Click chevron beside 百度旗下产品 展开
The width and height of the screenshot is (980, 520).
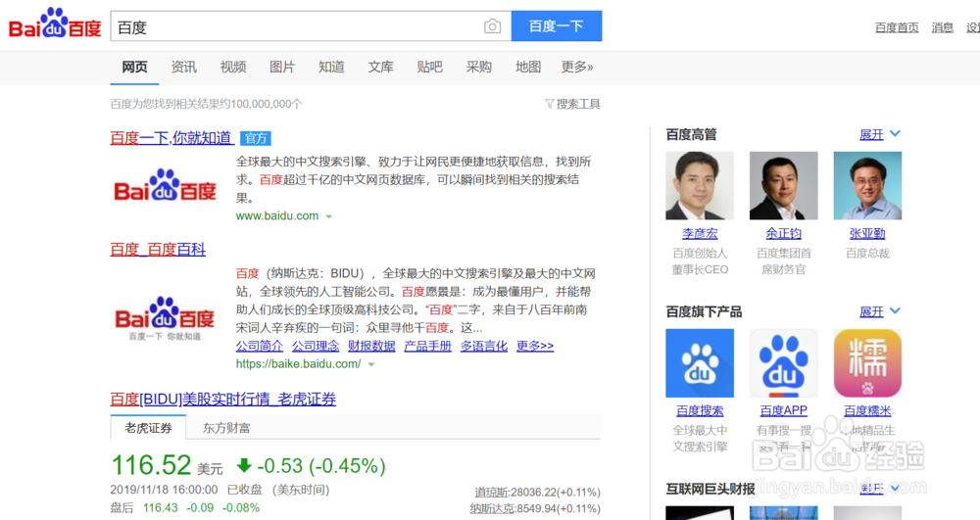tap(895, 310)
